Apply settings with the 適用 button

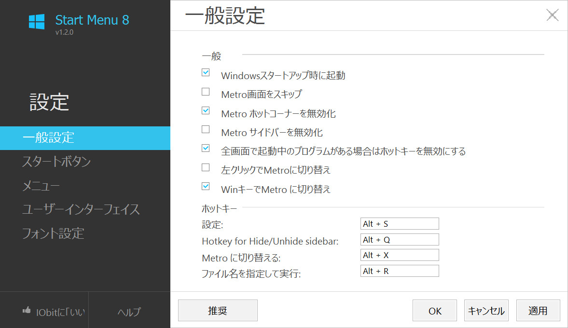tap(538, 310)
